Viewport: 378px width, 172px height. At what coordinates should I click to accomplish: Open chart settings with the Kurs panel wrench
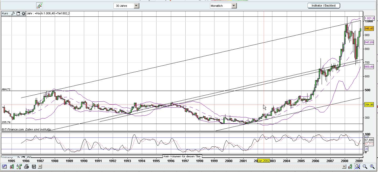coord(13,14)
